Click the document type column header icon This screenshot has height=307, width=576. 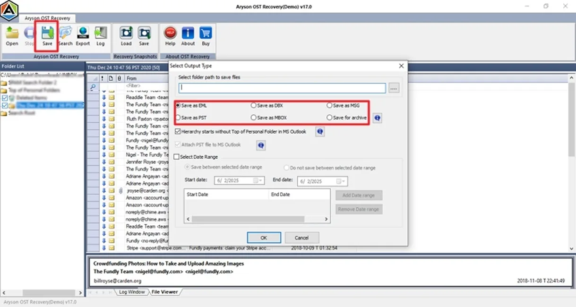tap(111, 78)
